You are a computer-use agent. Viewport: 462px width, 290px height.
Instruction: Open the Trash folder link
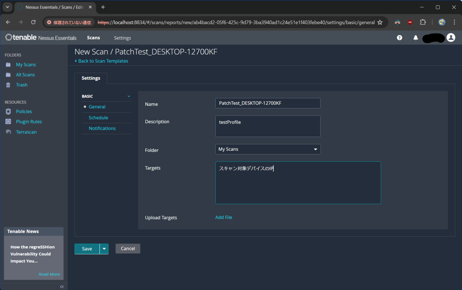pyautogui.click(x=22, y=85)
